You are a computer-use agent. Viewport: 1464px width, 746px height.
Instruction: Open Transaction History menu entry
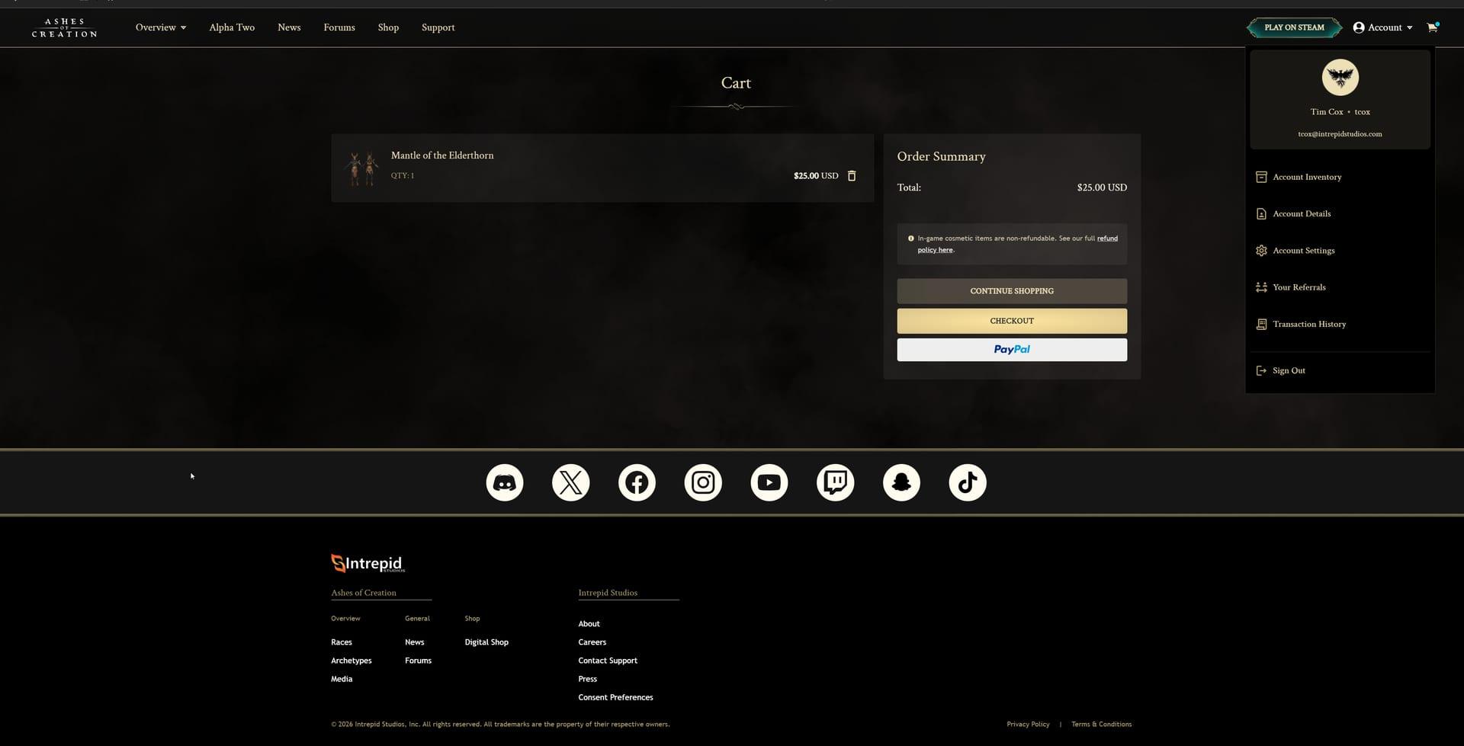point(1301,324)
